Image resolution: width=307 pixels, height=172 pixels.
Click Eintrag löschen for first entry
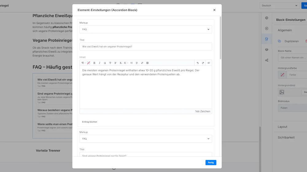click(89, 122)
